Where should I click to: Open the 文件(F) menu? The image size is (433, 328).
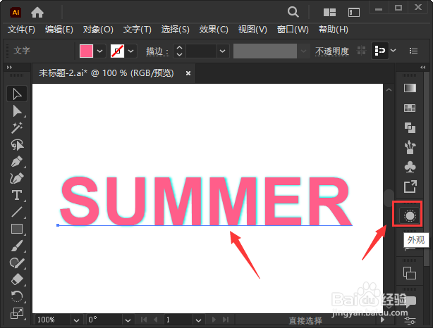(x=21, y=30)
